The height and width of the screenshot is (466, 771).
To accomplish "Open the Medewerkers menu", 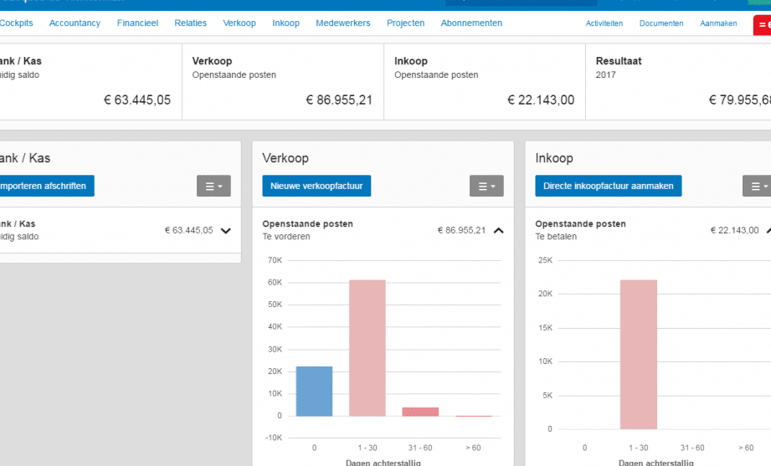I will click(343, 23).
